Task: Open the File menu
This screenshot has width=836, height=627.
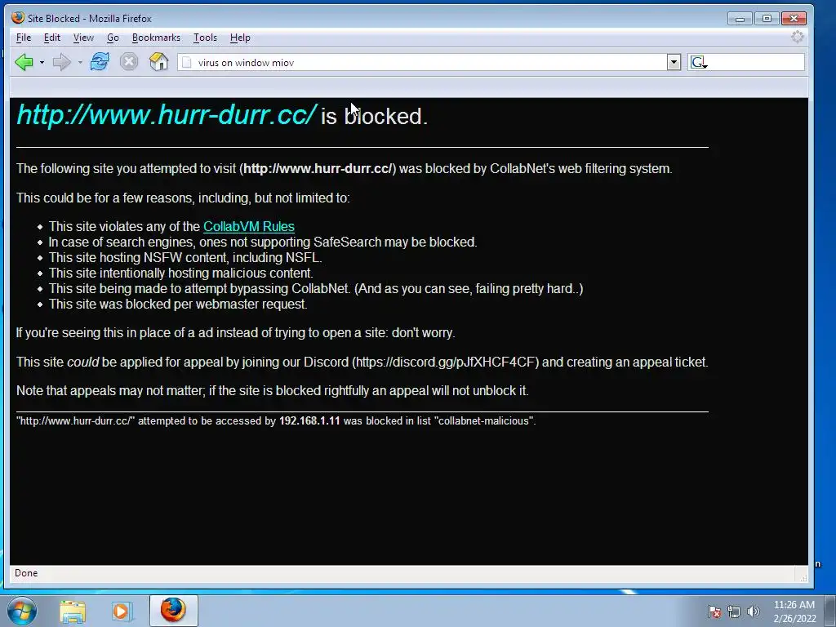Action: click(24, 38)
